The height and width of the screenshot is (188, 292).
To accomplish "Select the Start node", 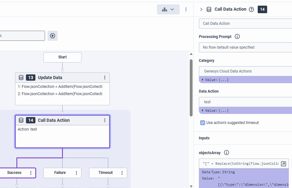I will pos(62,57).
